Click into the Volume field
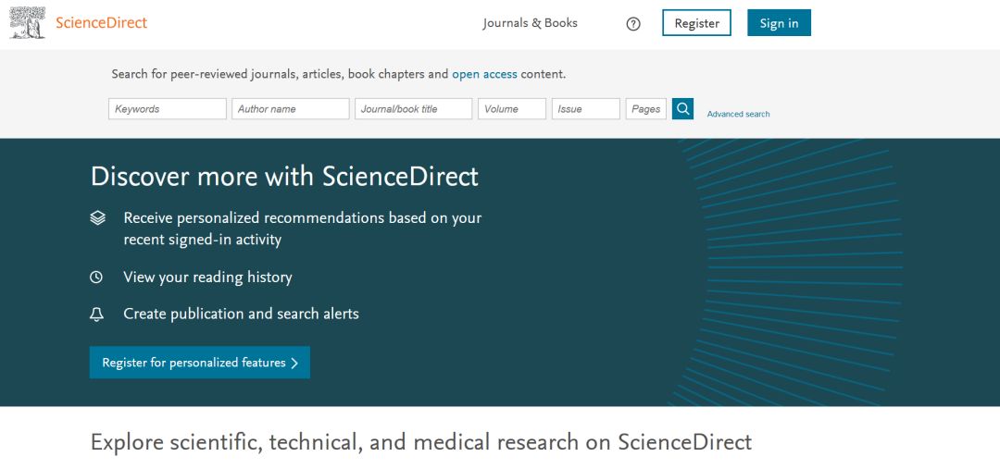Viewport: 1000px width, 469px height. 511,109
